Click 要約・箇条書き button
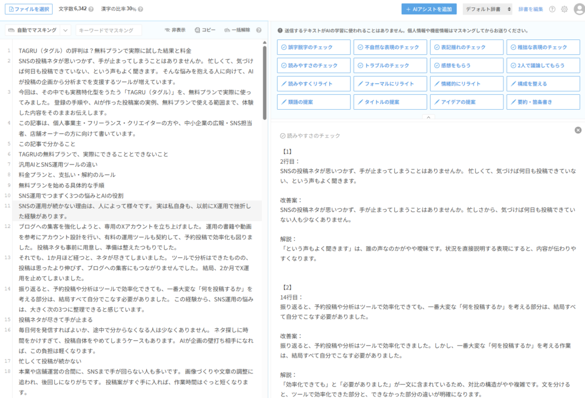The width and height of the screenshot is (585, 398). tap(543, 102)
